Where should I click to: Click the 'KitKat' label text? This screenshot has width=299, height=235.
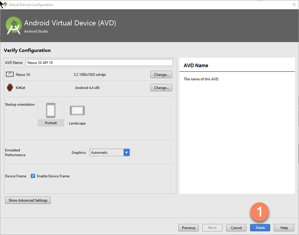click(20, 88)
